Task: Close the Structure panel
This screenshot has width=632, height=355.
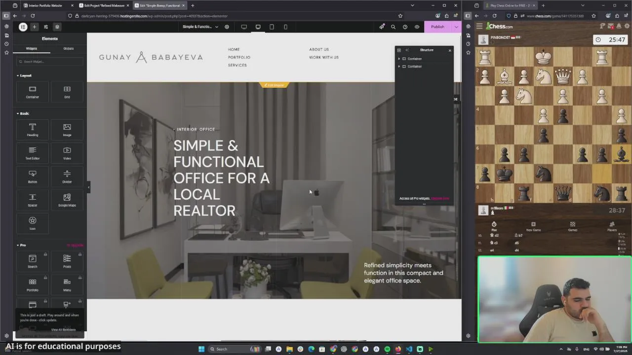Action: pyautogui.click(x=450, y=50)
